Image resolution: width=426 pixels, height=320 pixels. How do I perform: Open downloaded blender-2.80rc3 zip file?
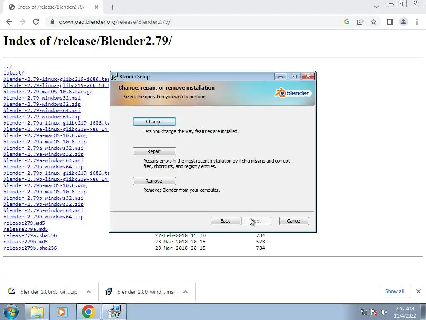[43, 292]
